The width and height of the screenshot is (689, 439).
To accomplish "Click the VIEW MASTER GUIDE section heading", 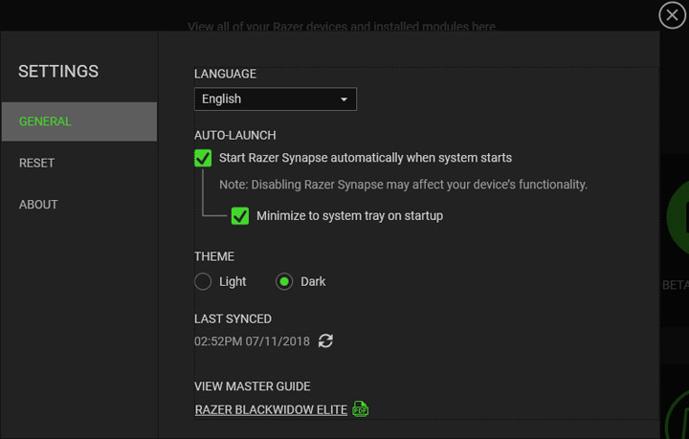I will pyautogui.click(x=253, y=386).
